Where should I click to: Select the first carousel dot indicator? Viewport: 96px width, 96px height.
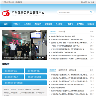tap(38, 58)
